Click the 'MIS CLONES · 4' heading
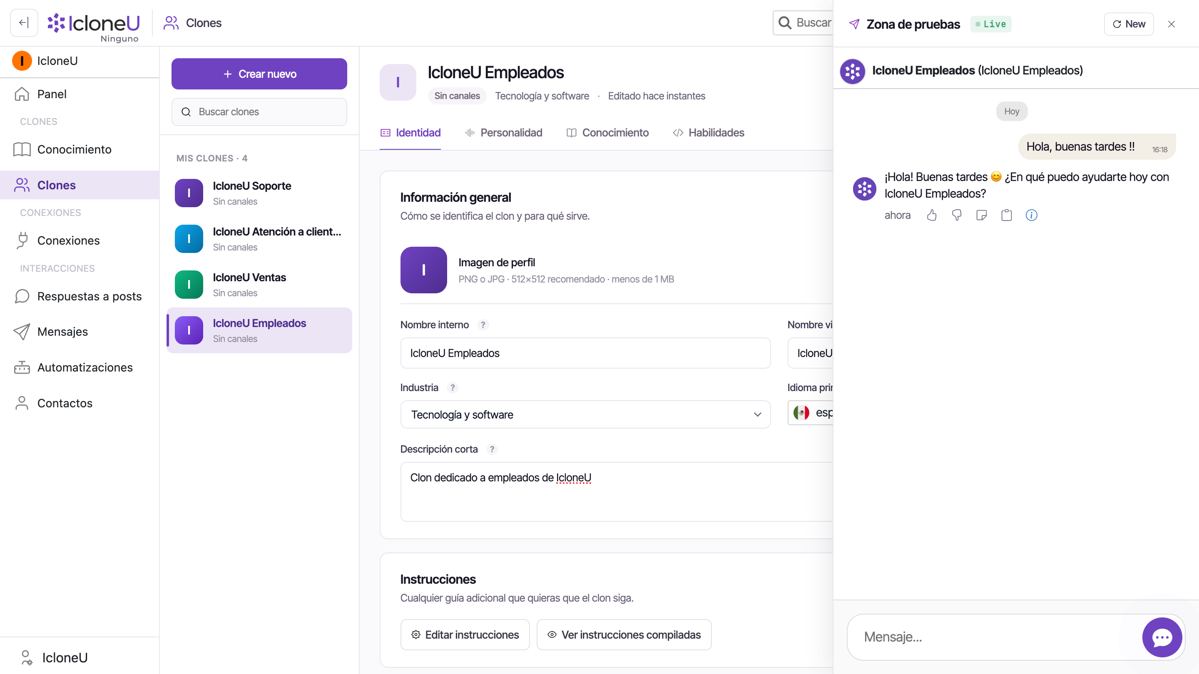The width and height of the screenshot is (1199, 674). click(212, 158)
